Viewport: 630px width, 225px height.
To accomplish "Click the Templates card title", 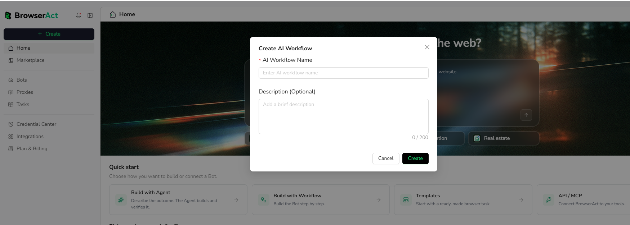I will pos(428,196).
